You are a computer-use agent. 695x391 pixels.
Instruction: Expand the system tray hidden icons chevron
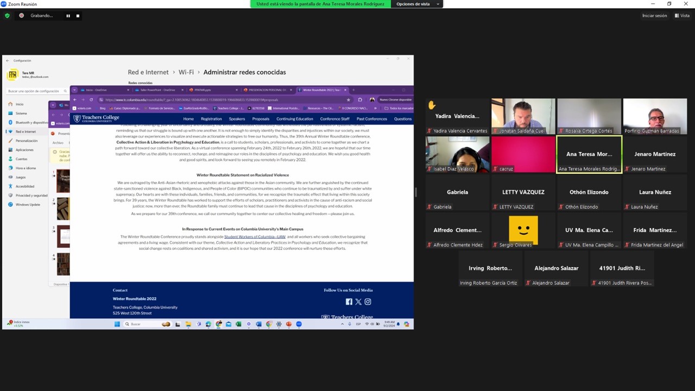pos(342,324)
